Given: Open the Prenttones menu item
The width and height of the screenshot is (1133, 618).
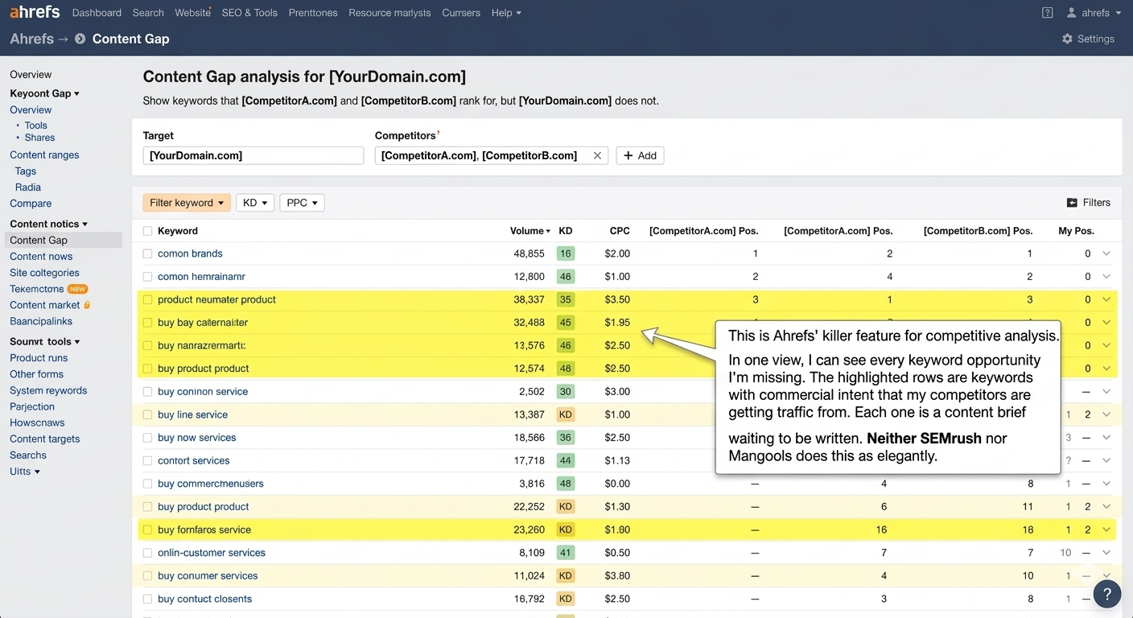Looking at the screenshot, I should click(x=313, y=13).
